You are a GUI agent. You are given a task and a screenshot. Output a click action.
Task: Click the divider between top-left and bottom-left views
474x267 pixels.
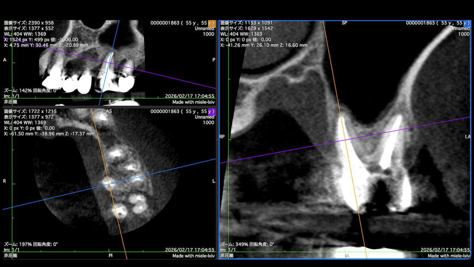(x=109, y=107)
